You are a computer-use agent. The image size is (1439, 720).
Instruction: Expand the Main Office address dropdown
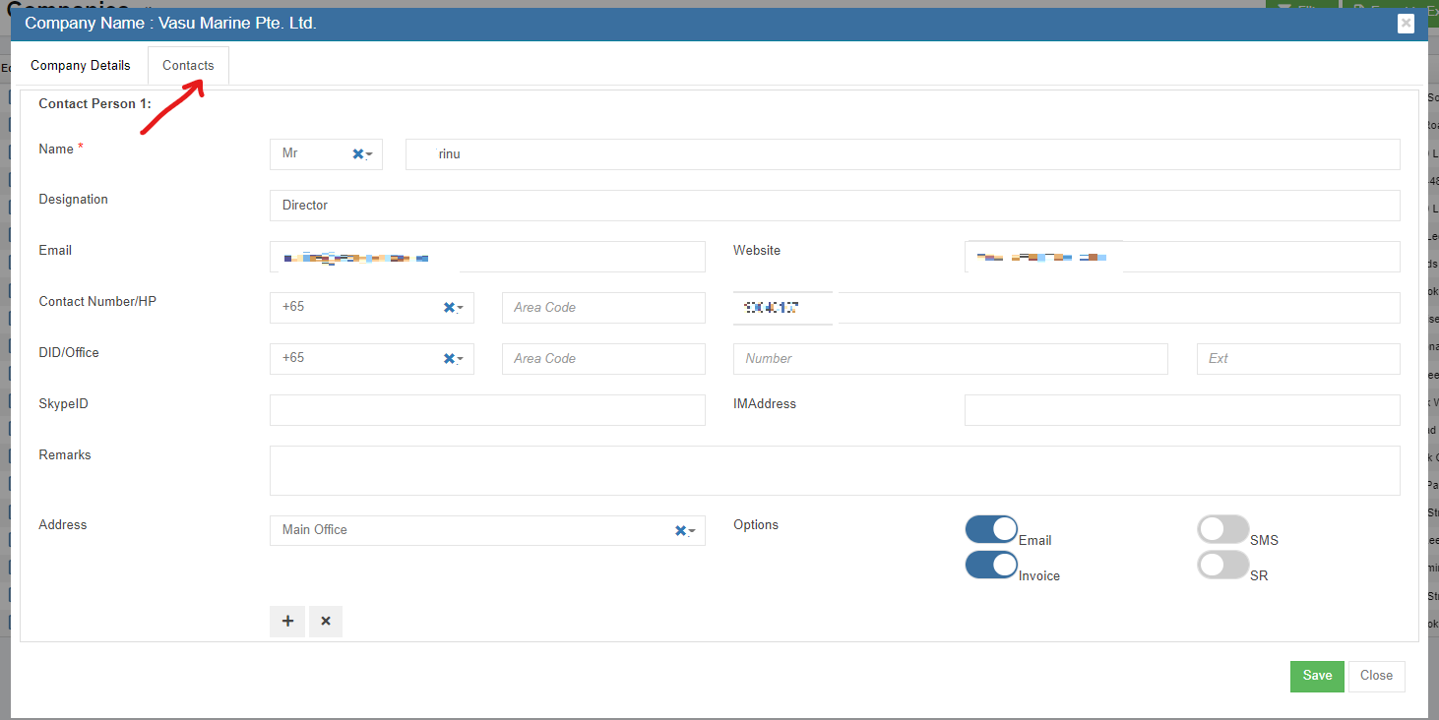pos(692,532)
